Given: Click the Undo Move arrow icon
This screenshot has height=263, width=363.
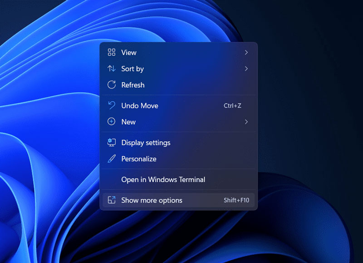Looking at the screenshot, I should coord(111,105).
